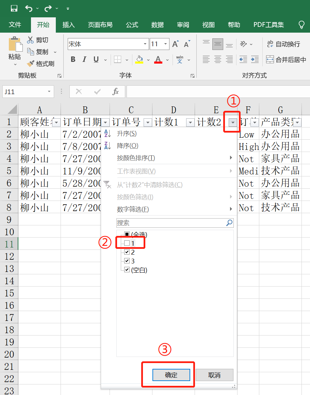Click the Redo arrow icon
310x395 pixels.
tap(48, 8)
